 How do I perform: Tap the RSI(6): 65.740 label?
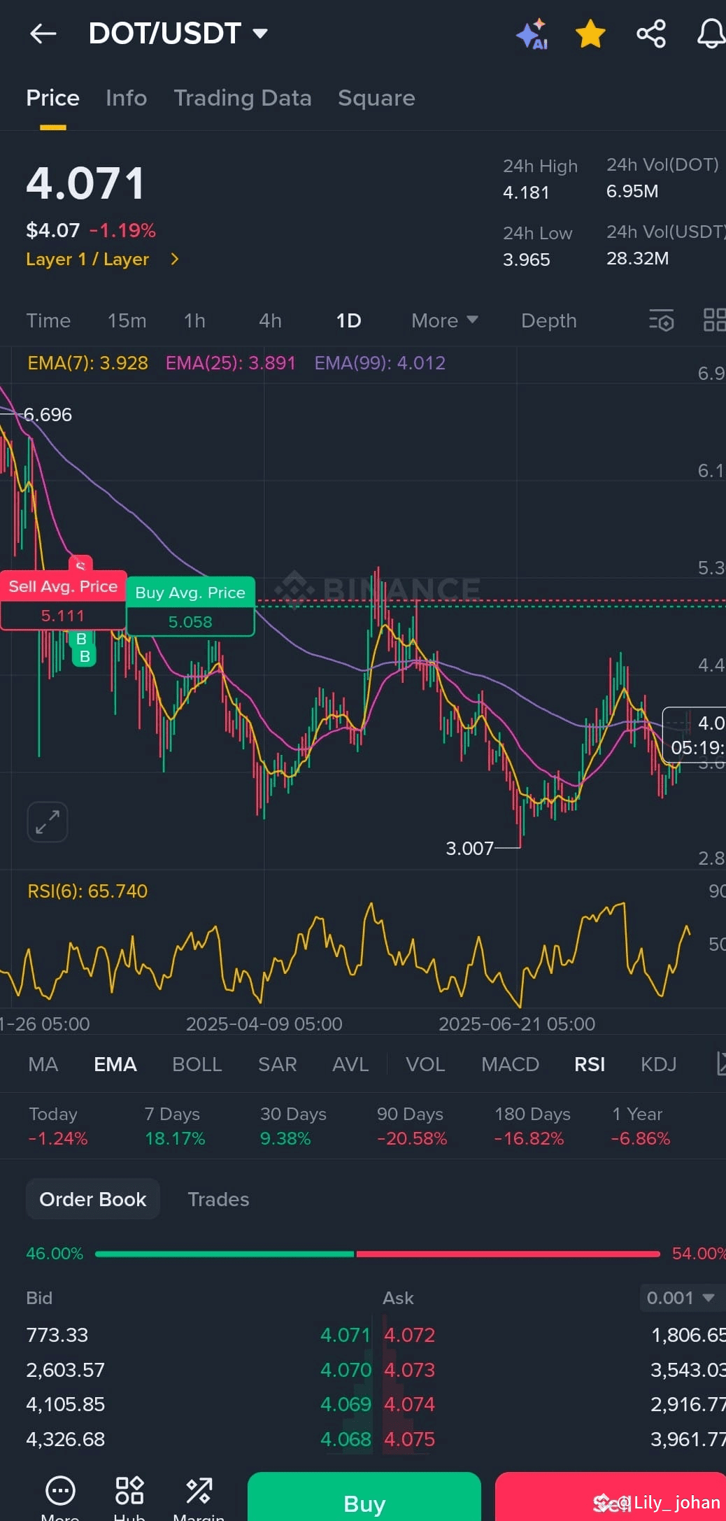[87, 891]
